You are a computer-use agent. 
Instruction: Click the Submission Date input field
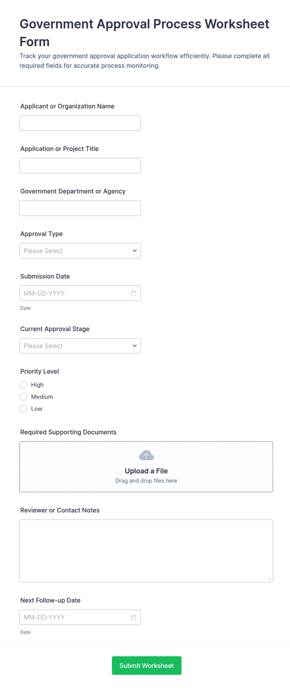click(80, 293)
